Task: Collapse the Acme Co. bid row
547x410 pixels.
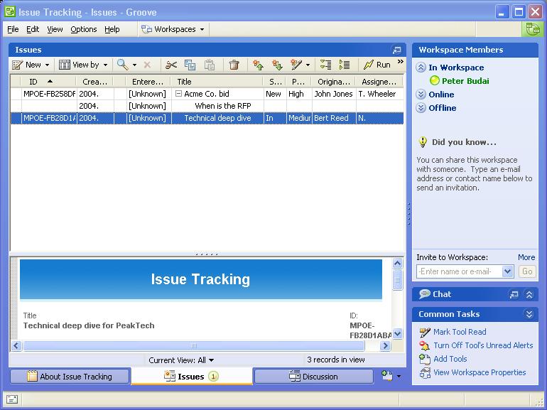Action: tap(178, 94)
